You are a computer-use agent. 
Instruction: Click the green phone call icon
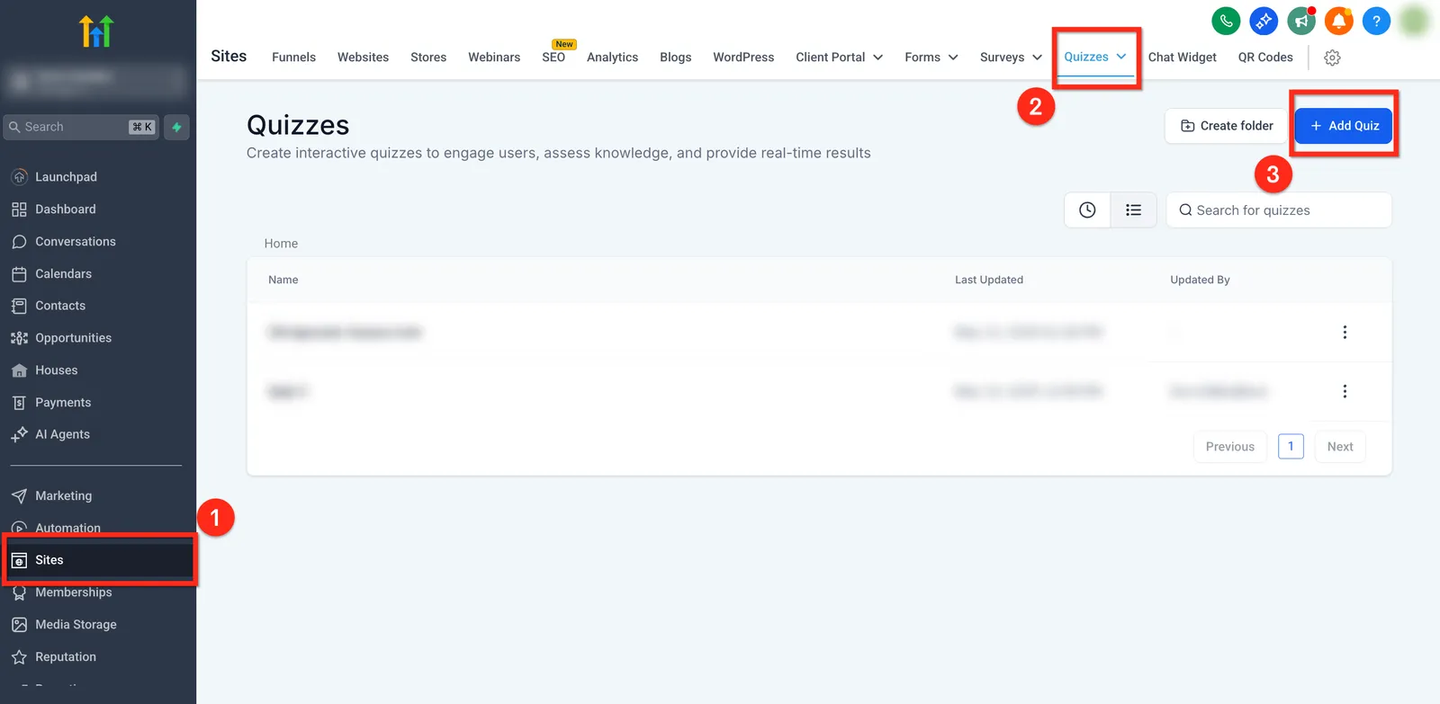[x=1226, y=21]
